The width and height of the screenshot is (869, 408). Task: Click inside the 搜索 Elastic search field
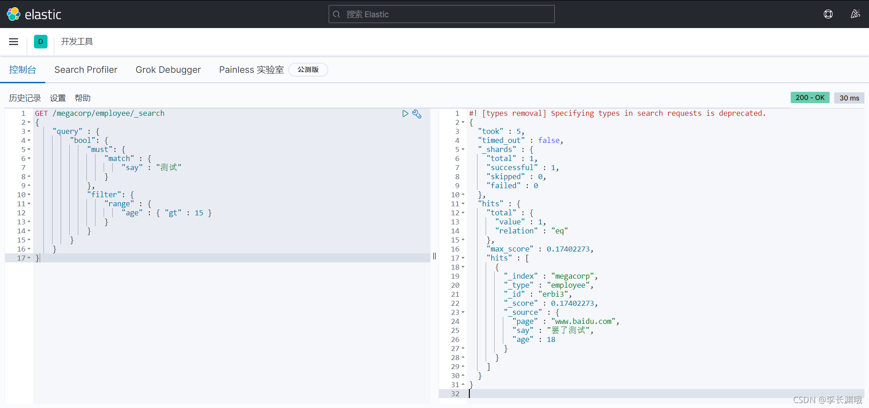[441, 14]
